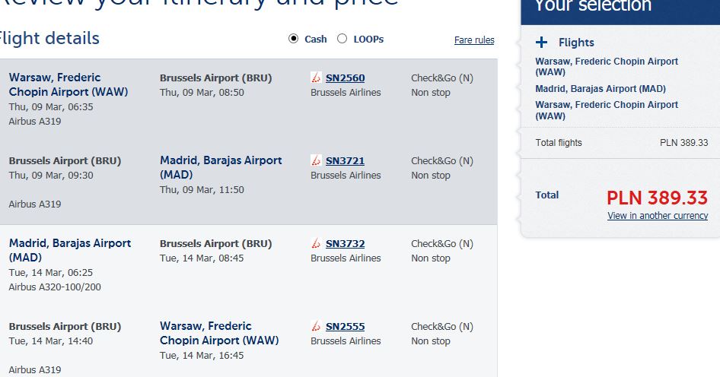Open flight SN2555 details link
The image size is (720, 377).
coord(346,327)
